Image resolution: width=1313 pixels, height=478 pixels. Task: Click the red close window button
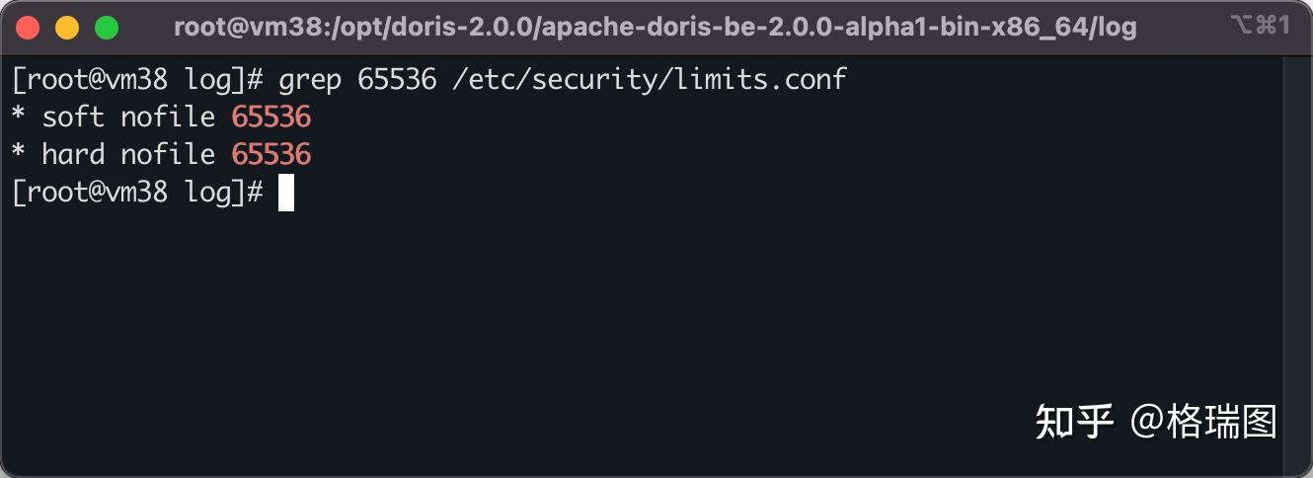(x=28, y=28)
